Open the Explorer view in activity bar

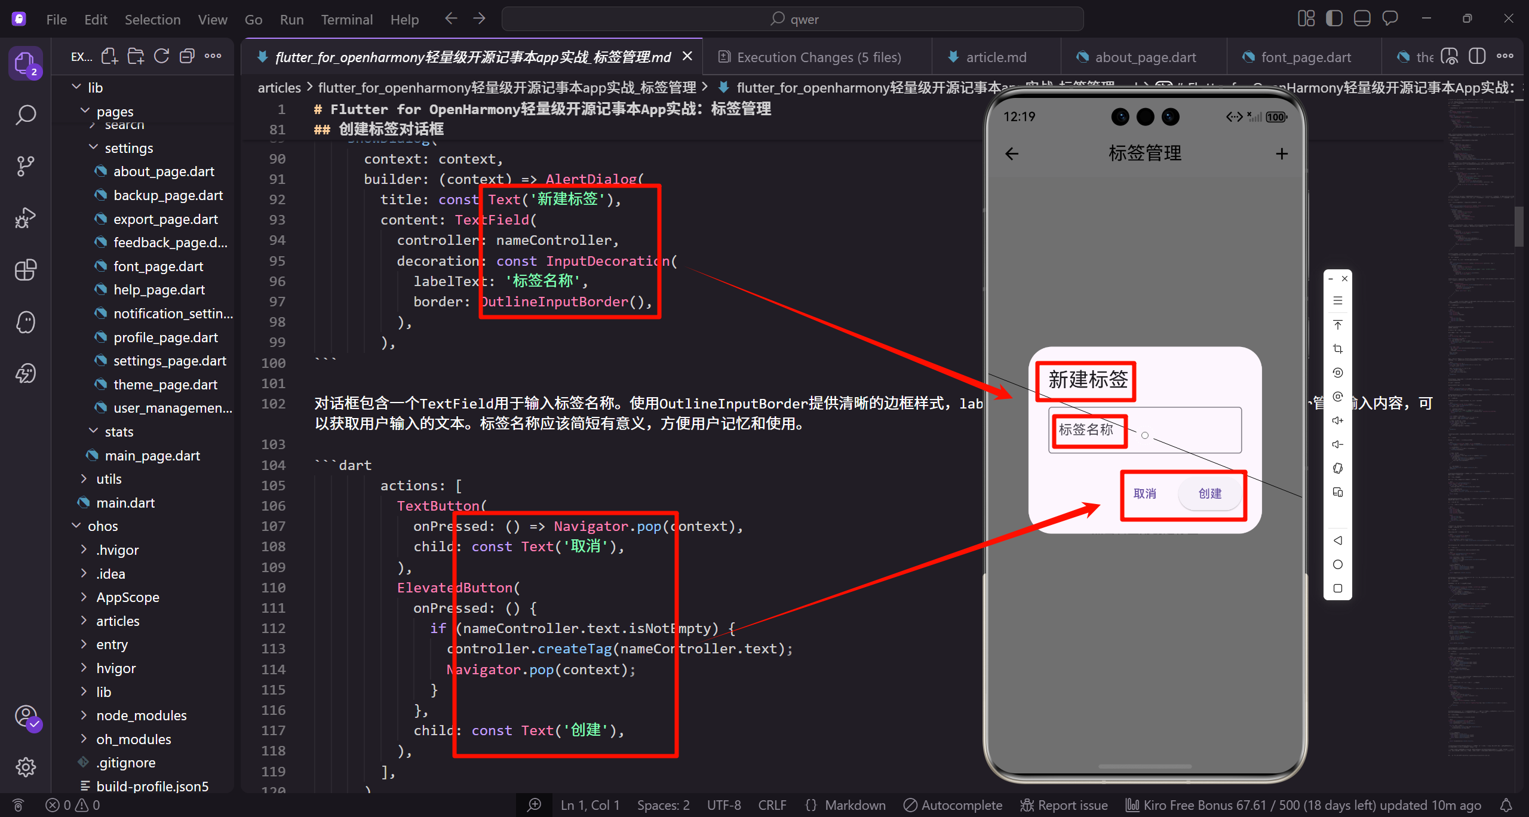pyautogui.click(x=25, y=63)
